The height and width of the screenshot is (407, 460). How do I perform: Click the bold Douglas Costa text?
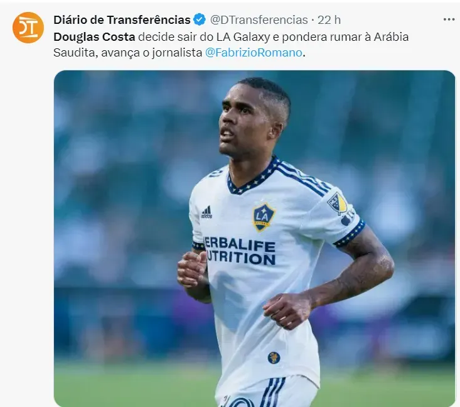coord(94,36)
